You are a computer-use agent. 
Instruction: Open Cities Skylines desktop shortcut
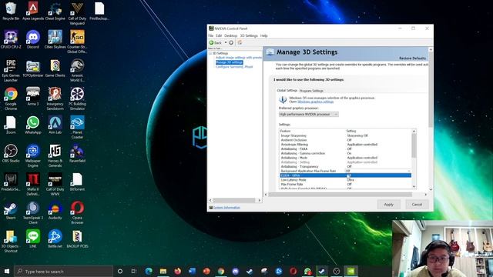click(55, 39)
